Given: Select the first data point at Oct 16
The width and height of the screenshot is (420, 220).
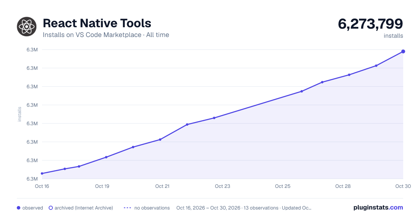Looking at the screenshot, I should 42,174.
